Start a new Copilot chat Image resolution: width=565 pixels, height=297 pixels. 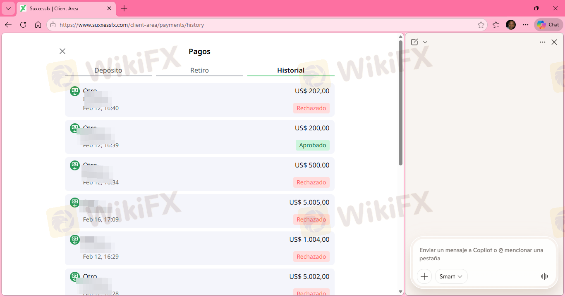point(414,42)
